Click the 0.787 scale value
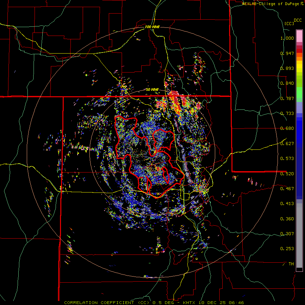 (287, 98)
